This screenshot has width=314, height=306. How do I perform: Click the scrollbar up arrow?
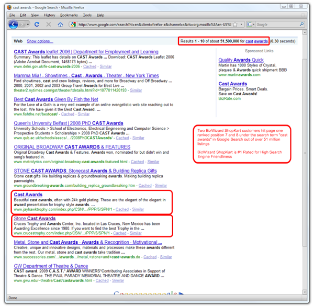pyautogui.click(x=305, y=32)
